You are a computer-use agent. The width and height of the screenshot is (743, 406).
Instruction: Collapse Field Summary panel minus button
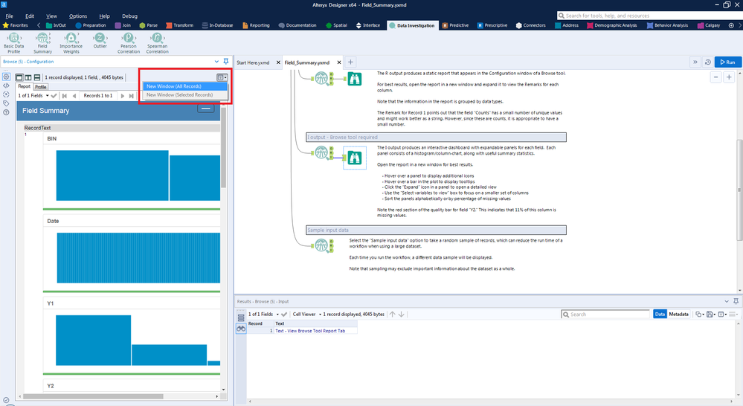pyautogui.click(x=206, y=109)
